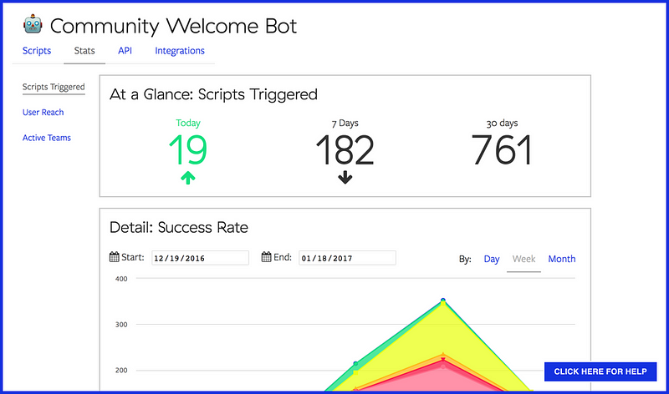Click the robot face bot icon
This screenshot has width=669, height=394.
pos(33,24)
